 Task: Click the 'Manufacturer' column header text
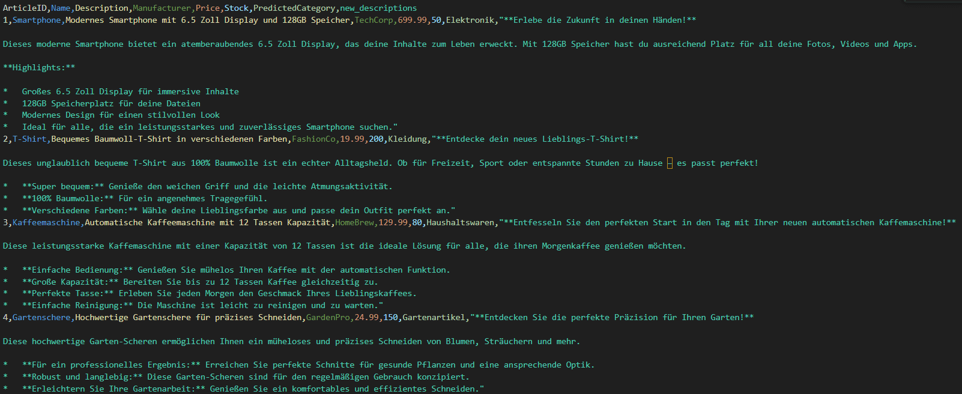(162, 8)
